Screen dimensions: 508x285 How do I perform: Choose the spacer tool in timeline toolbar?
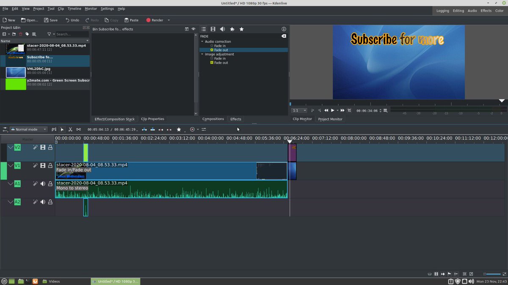coord(78,129)
